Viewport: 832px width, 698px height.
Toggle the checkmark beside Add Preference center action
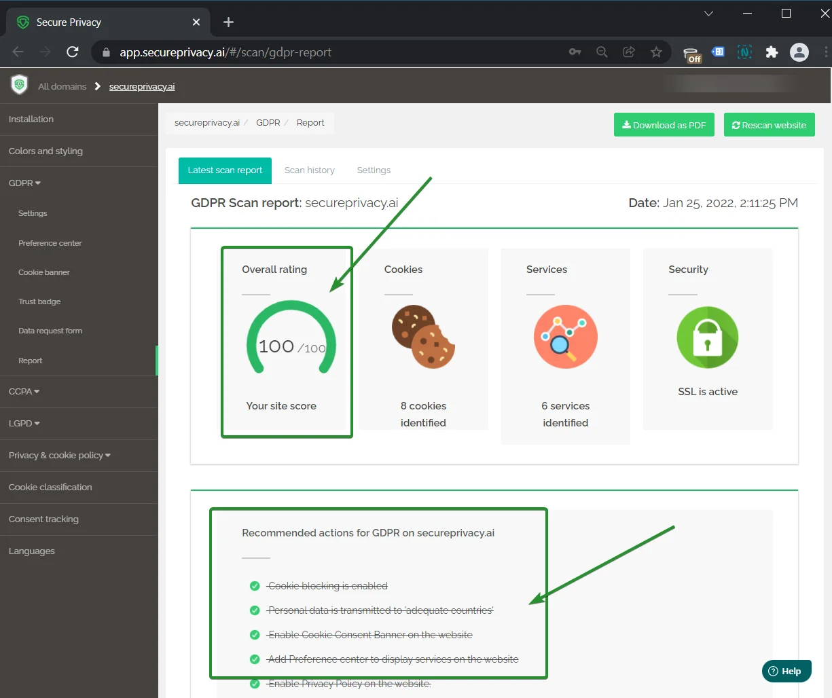click(255, 659)
